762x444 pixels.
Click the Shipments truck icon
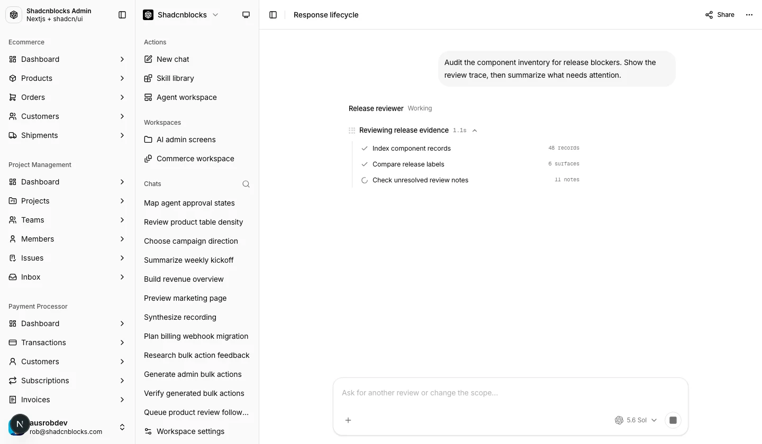(13, 135)
